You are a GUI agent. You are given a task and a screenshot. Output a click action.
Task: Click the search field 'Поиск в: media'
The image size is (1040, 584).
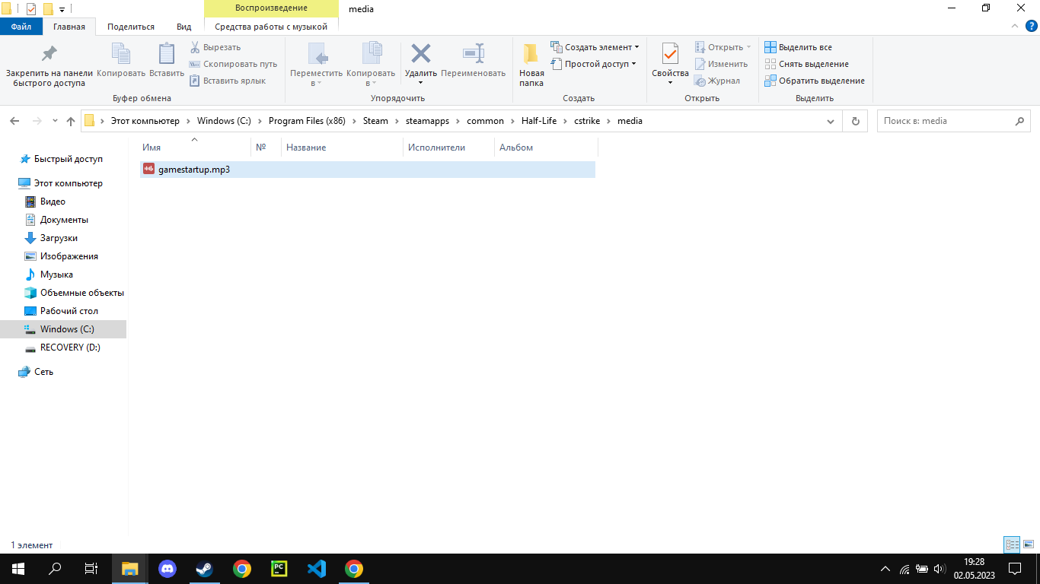click(946, 121)
